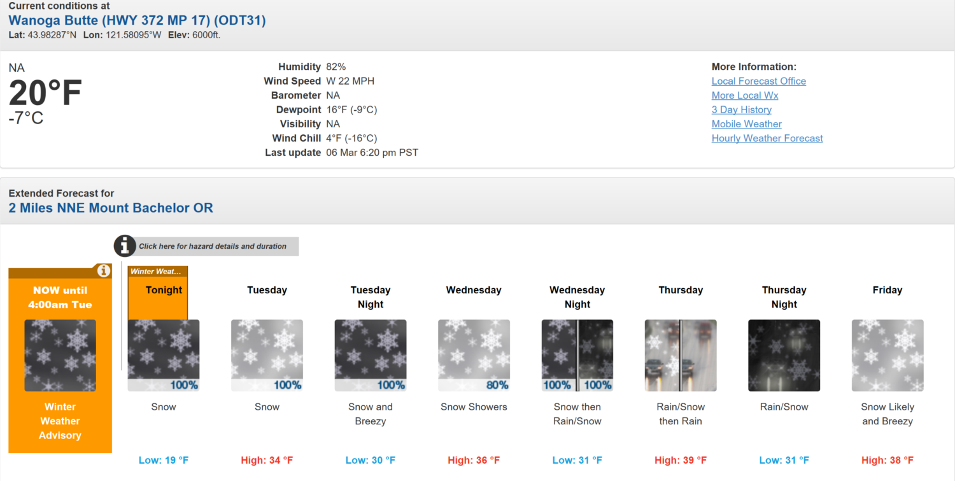Click the black hazard details info icon
Image resolution: width=955 pixels, height=481 pixels.
[125, 246]
